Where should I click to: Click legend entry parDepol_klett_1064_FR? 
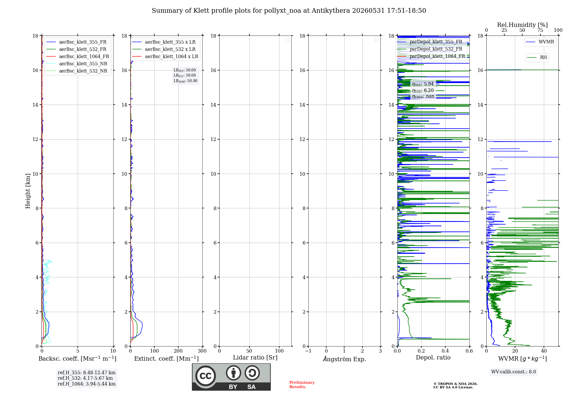(431, 56)
